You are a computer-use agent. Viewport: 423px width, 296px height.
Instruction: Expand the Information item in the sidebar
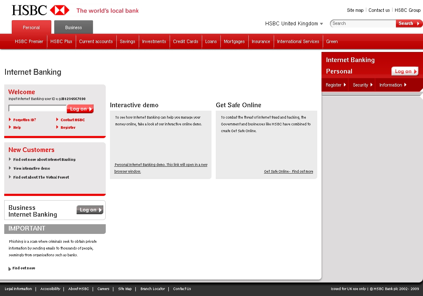point(393,85)
